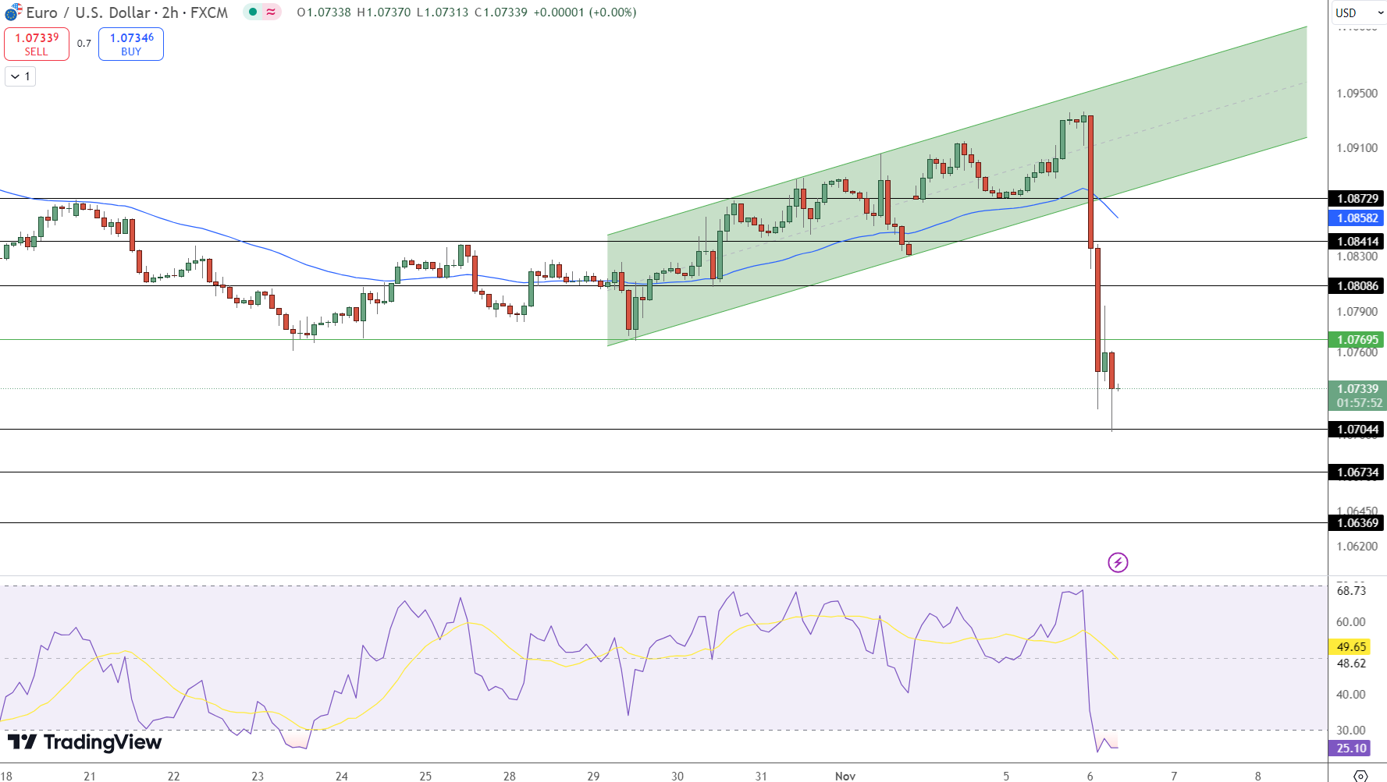Click the pink approximate-data indicator icon
This screenshot has width=1387, height=782.
(x=271, y=12)
